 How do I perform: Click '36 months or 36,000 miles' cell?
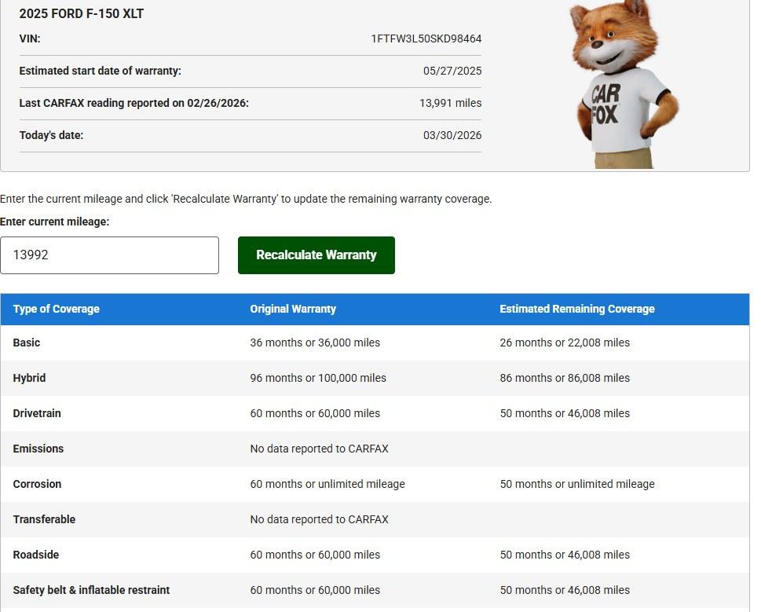point(315,343)
